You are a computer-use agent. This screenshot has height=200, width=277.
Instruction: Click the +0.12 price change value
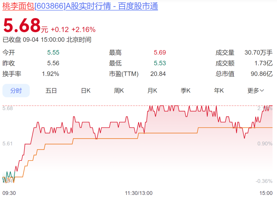tap(60, 30)
